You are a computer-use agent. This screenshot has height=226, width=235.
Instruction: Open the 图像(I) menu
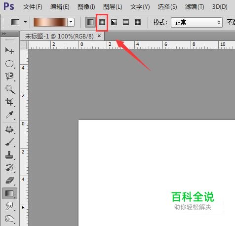(x=86, y=7)
